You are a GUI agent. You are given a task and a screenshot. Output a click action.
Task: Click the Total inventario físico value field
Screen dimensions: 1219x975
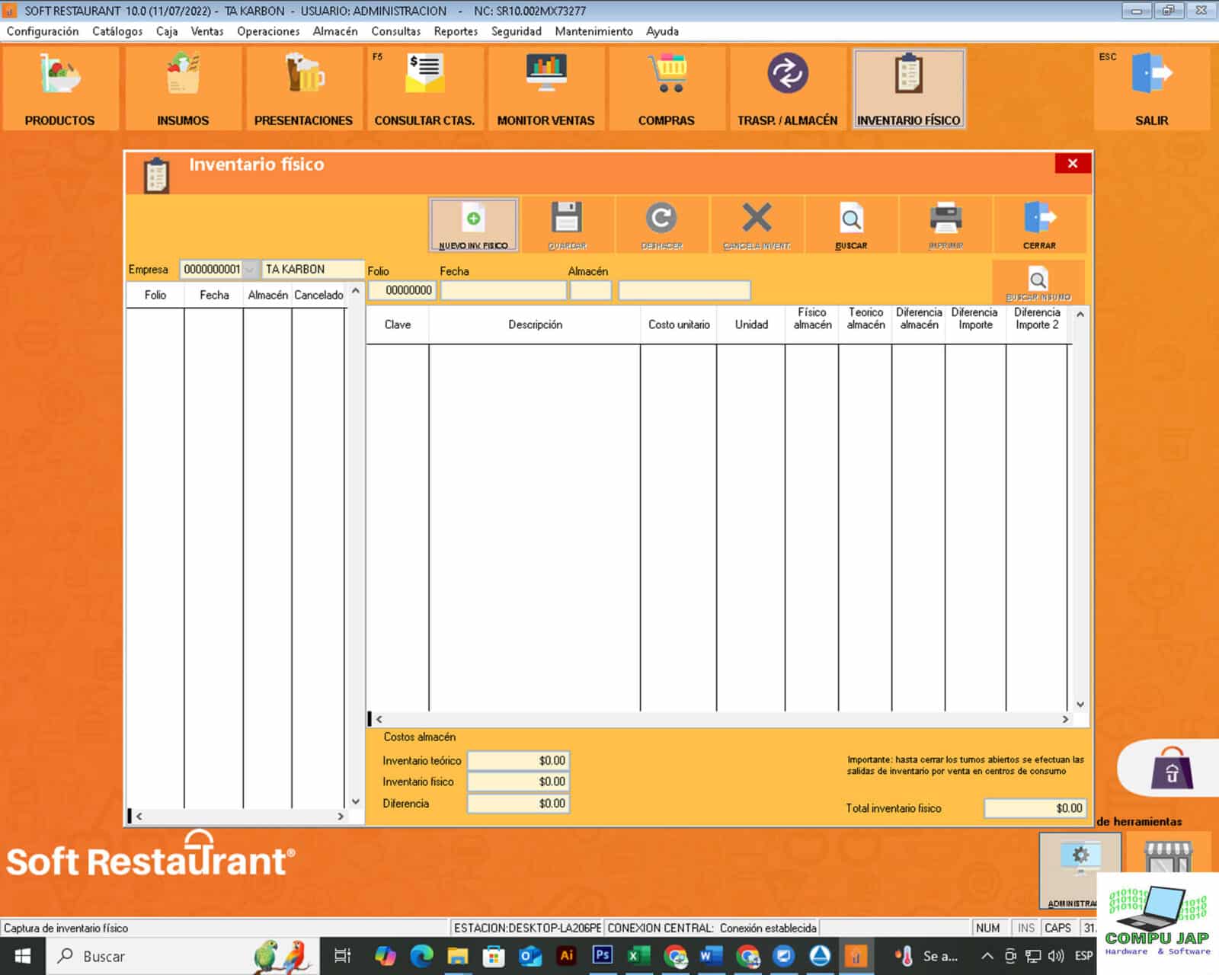(1035, 808)
